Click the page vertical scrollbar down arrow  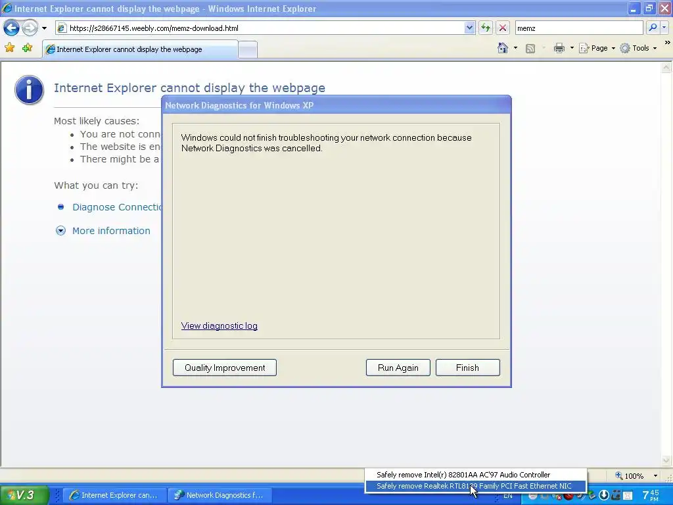point(666,460)
